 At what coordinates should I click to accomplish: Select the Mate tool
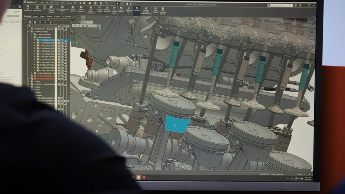44,7
